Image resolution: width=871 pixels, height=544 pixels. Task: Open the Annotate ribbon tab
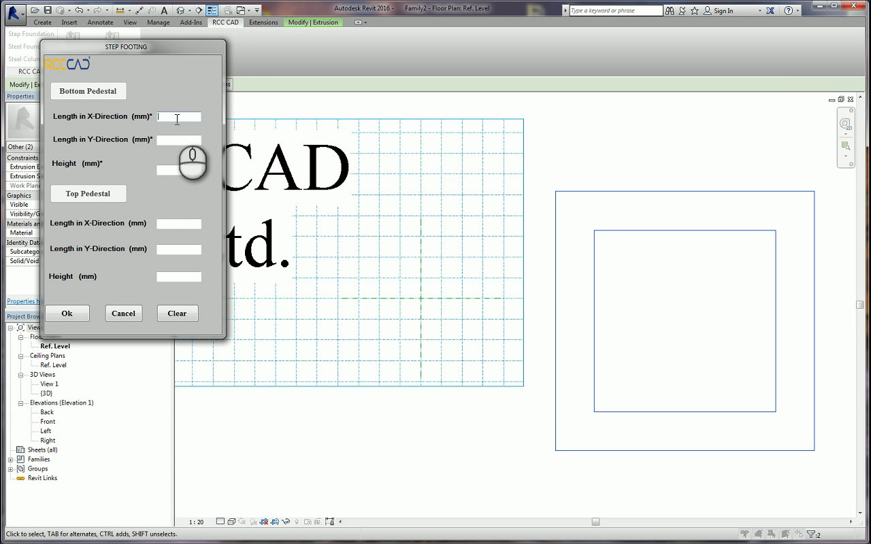(101, 22)
